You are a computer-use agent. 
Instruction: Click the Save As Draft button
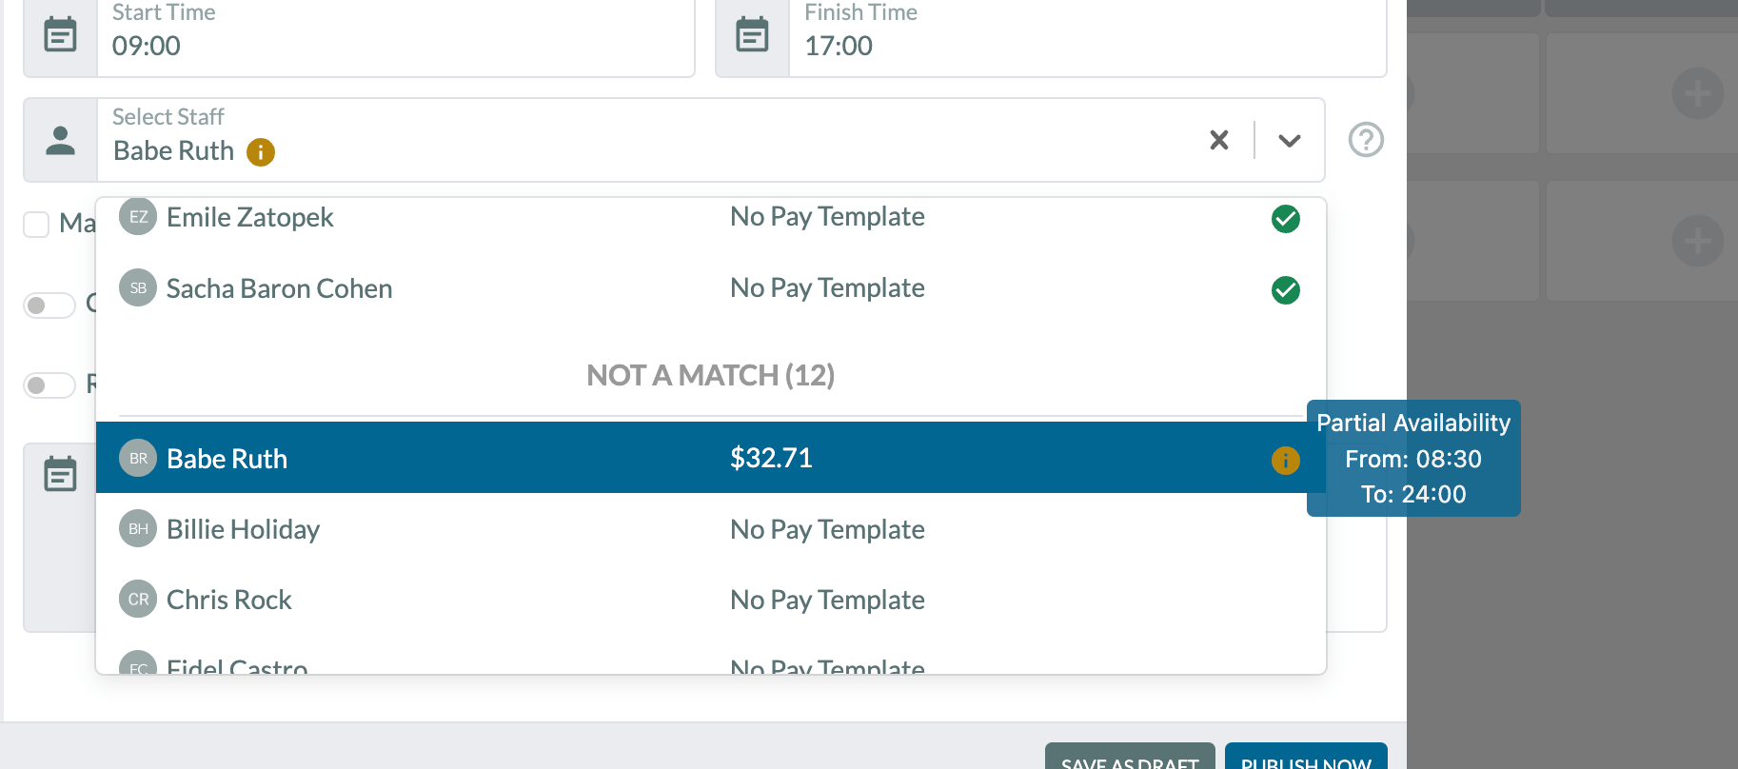[1130, 757]
